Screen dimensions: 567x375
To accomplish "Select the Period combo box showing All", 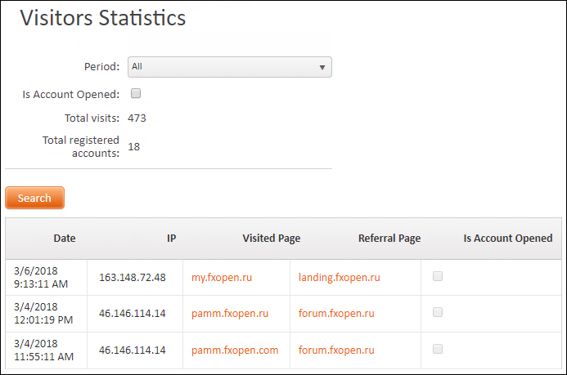I will 230,67.
